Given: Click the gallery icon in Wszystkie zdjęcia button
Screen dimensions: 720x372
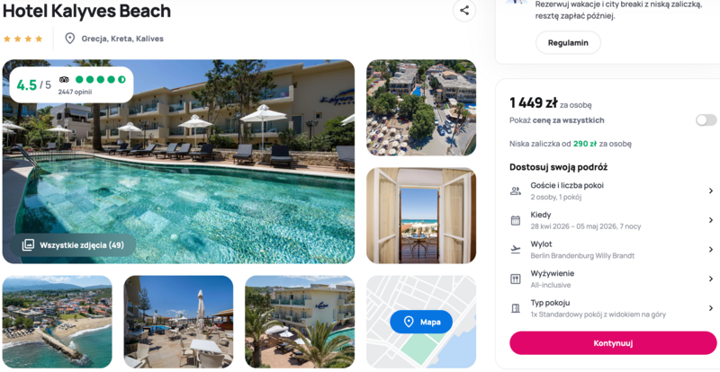Looking at the screenshot, I should 28,245.
